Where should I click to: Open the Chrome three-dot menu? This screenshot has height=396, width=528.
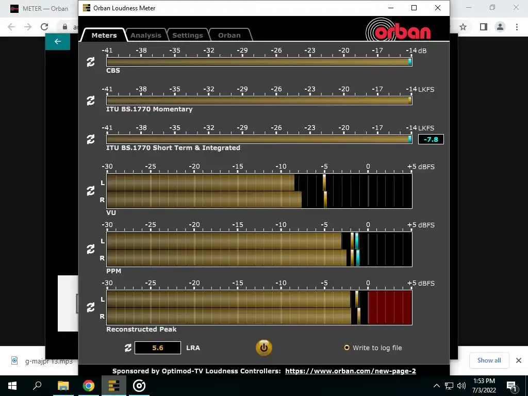click(x=517, y=27)
